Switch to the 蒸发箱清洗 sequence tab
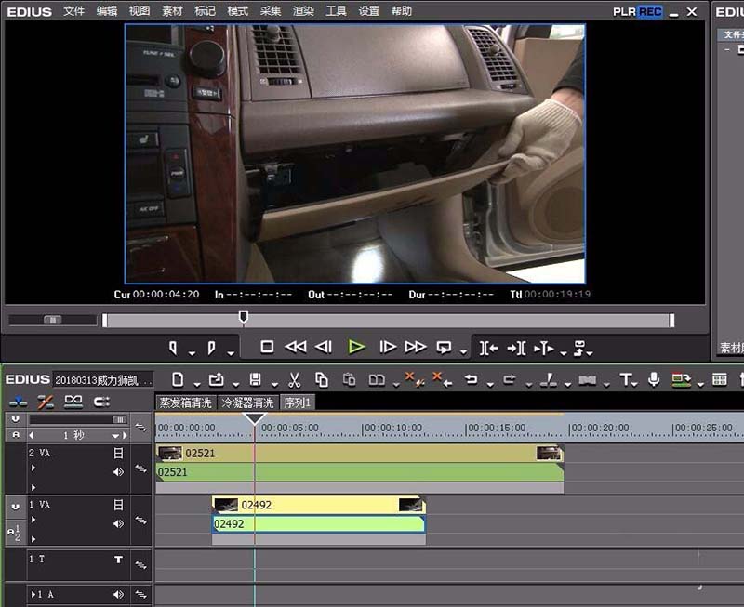744x607 pixels. pyautogui.click(x=185, y=402)
